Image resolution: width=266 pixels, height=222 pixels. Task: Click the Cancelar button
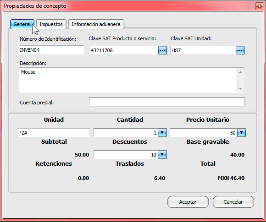click(233, 202)
